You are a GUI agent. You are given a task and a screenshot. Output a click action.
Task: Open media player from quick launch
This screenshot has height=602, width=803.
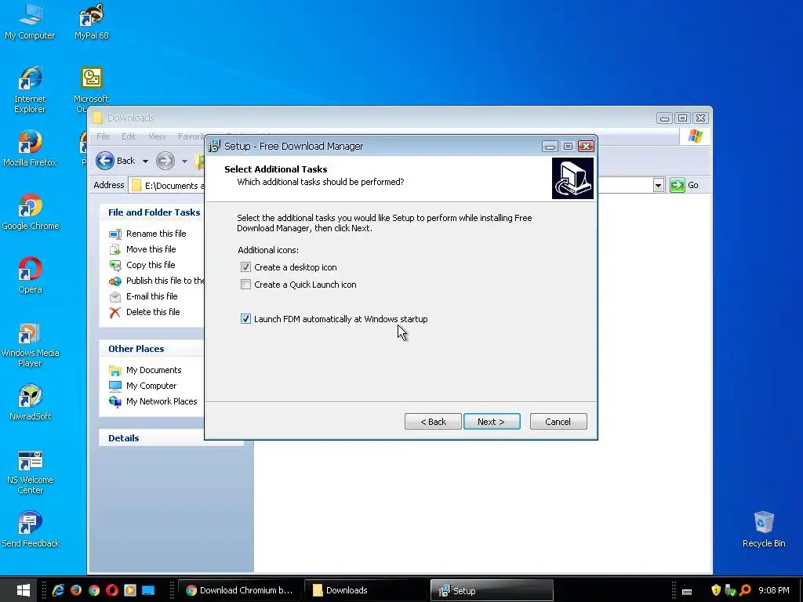point(130,590)
